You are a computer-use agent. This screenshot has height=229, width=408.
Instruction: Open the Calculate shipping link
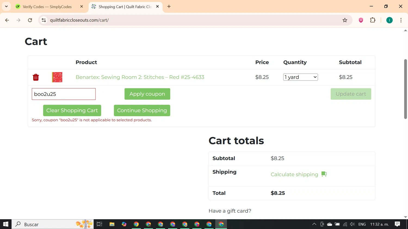coord(294,174)
